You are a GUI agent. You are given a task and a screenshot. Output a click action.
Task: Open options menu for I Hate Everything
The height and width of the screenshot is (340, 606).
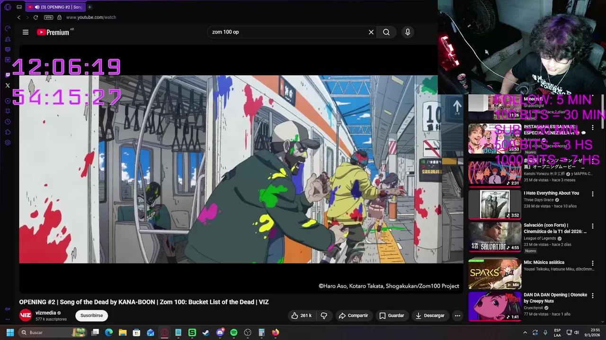(592, 194)
